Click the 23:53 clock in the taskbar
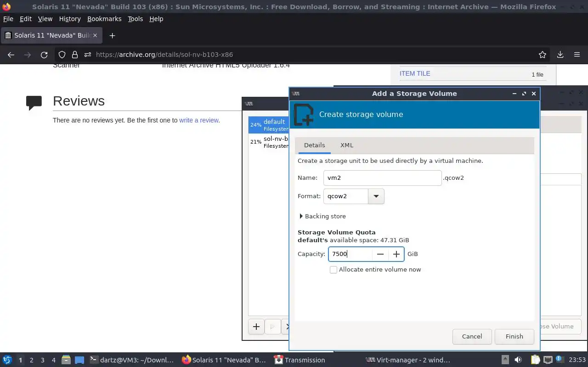Image resolution: width=588 pixels, height=367 pixels. pos(577,360)
